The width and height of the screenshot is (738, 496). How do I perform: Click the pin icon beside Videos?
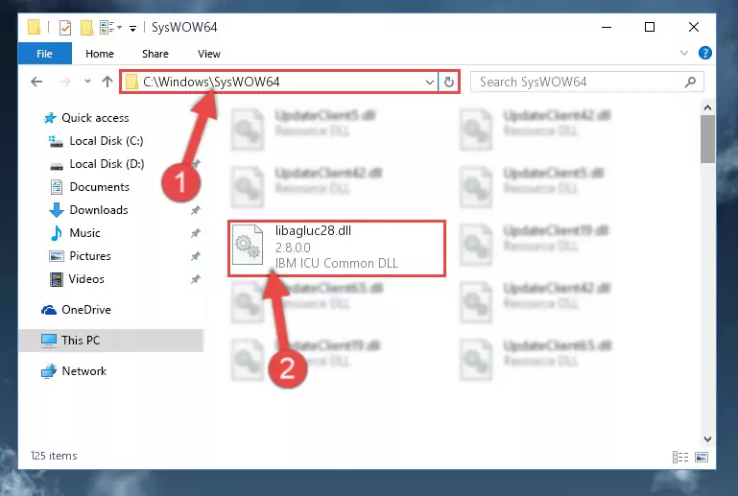[x=196, y=279]
